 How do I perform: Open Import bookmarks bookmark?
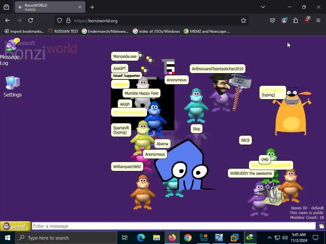[x=24, y=31]
